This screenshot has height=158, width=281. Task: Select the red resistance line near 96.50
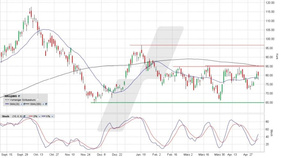pyautogui.click(x=197, y=45)
